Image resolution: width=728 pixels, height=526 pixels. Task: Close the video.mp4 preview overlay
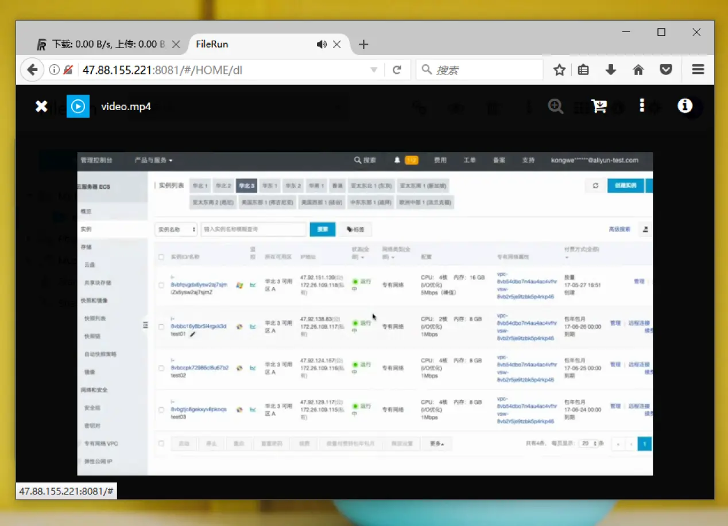pyautogui.click(x=41, y=106)
